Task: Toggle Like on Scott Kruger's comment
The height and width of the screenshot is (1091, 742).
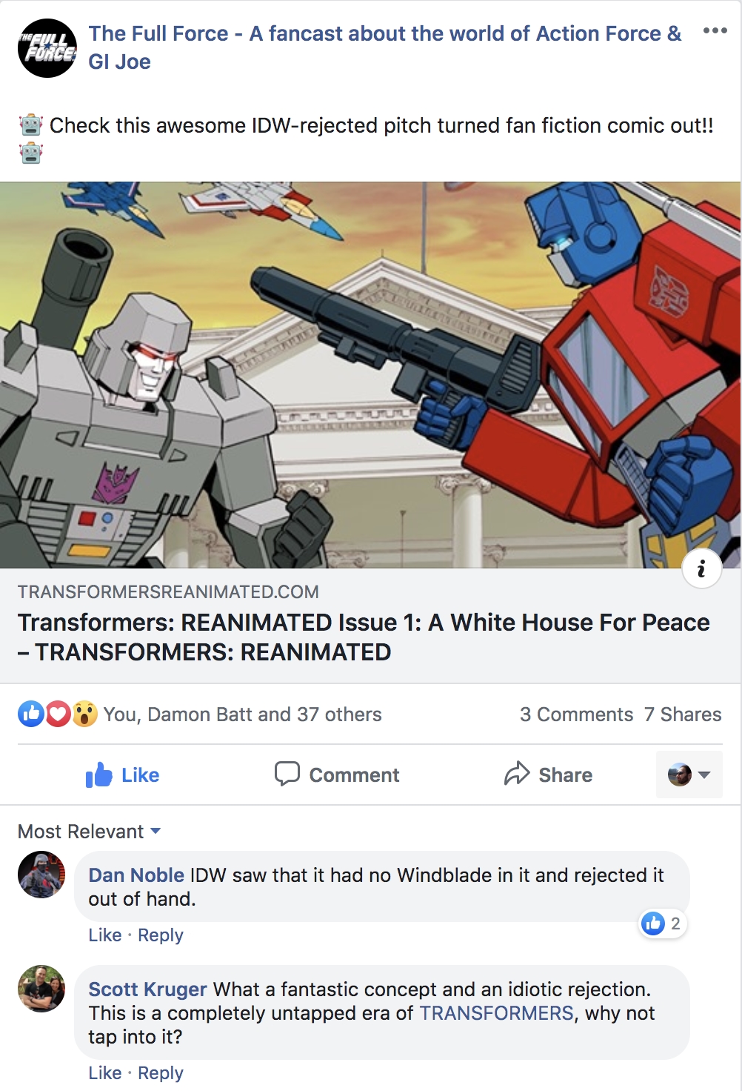Action: coord(105,1073)
